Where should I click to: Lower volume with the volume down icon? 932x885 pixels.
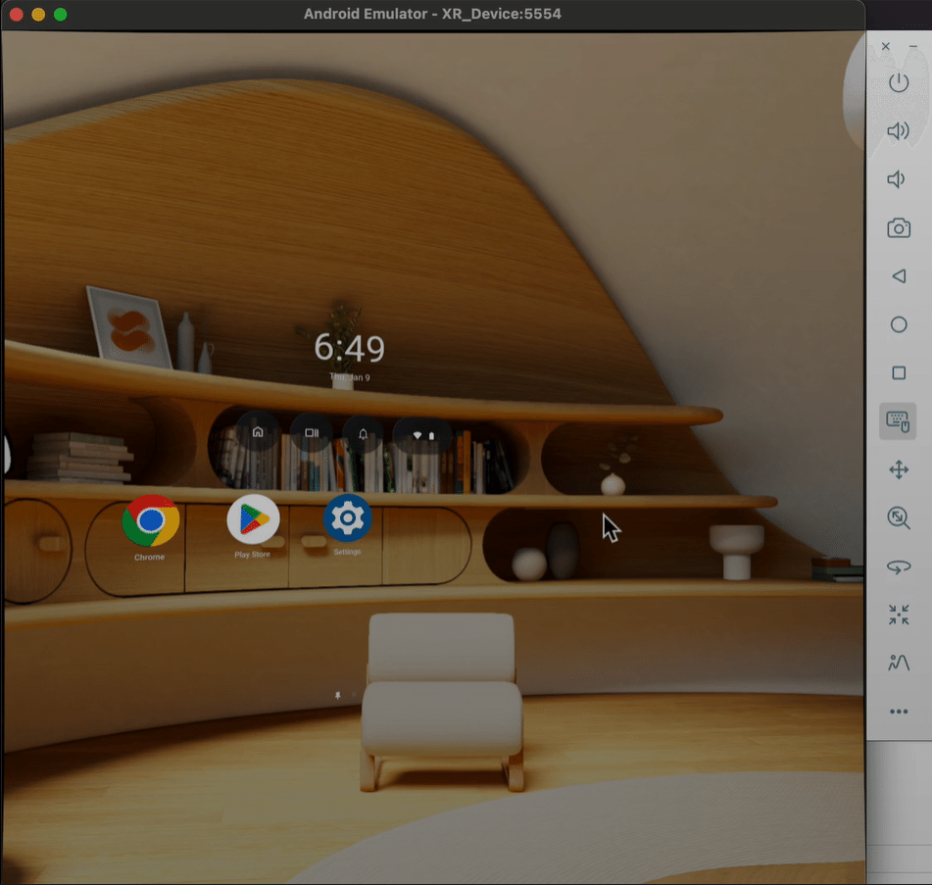[897, 179]
